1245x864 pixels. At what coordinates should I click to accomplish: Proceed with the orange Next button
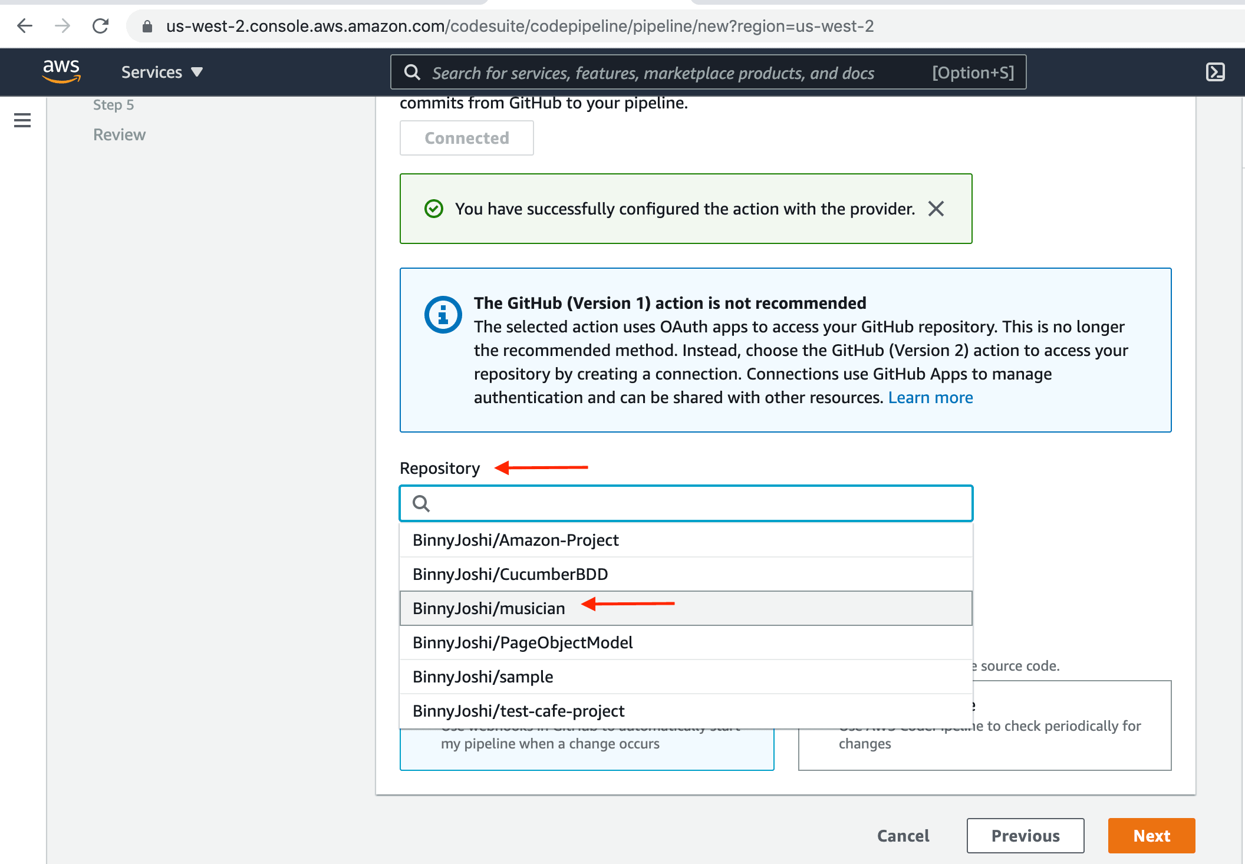tap(1152, 836)
